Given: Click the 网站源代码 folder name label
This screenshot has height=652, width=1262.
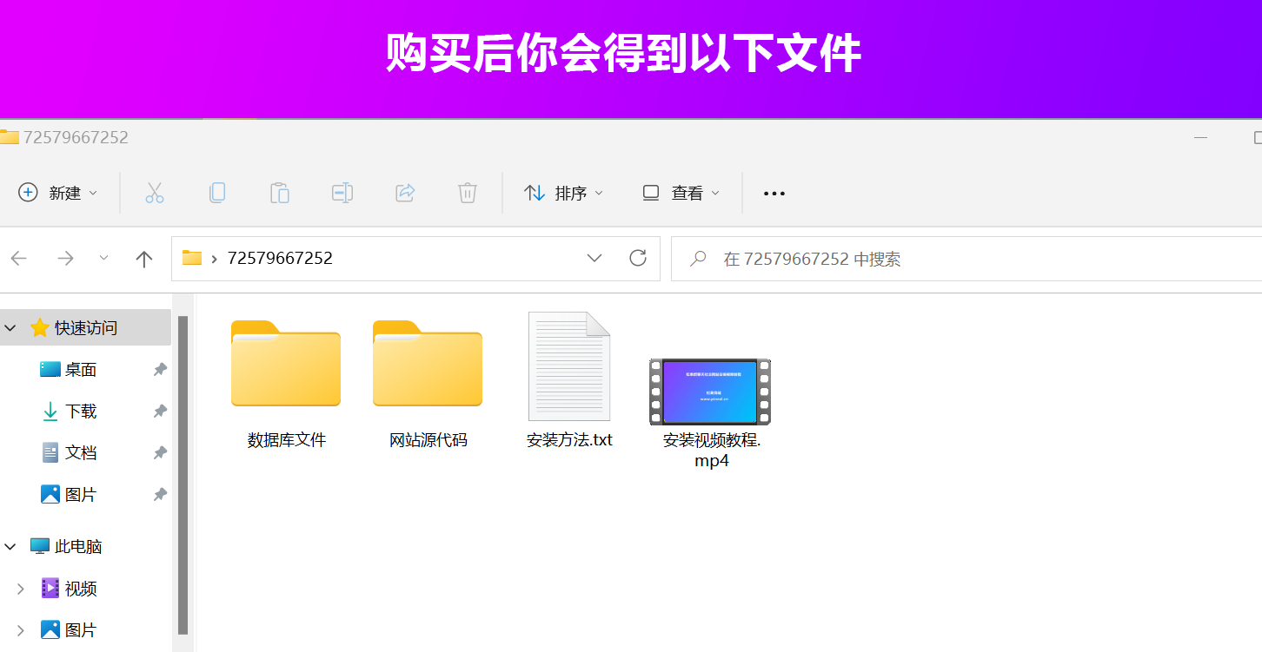Looking at the screenshot, I should click(x=428, y=440).
